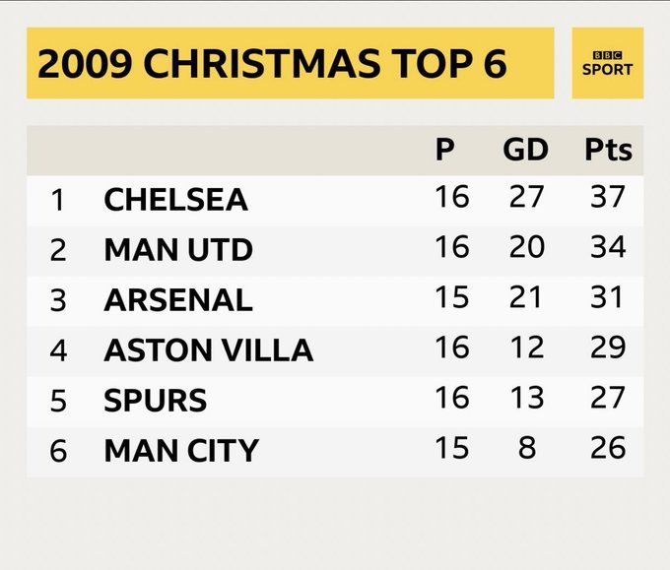This screenshot has height=570, width=670.
Task: Click position number 1 in the table
Action: (58, 201)
